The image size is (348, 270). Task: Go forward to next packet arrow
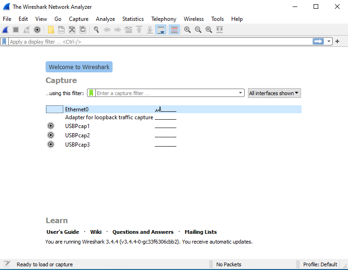click(x=118, y=30)
